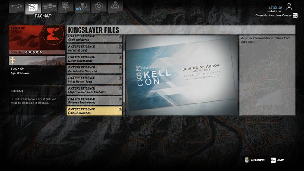Toggle the OFF co-op session icon
The width and height of the screenshot is (304, 171).
point(82,7)
